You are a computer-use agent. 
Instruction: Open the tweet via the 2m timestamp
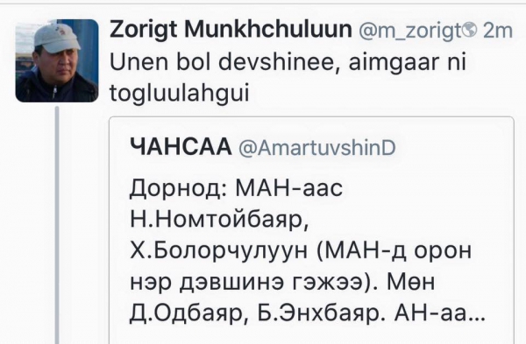click(498, 31)
